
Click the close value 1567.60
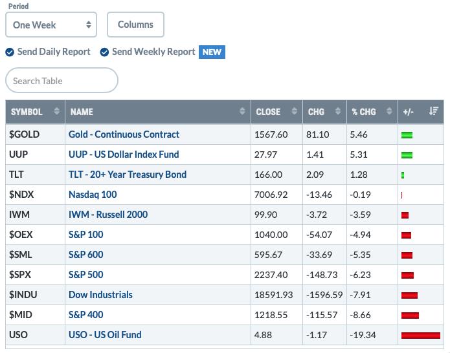271,134
